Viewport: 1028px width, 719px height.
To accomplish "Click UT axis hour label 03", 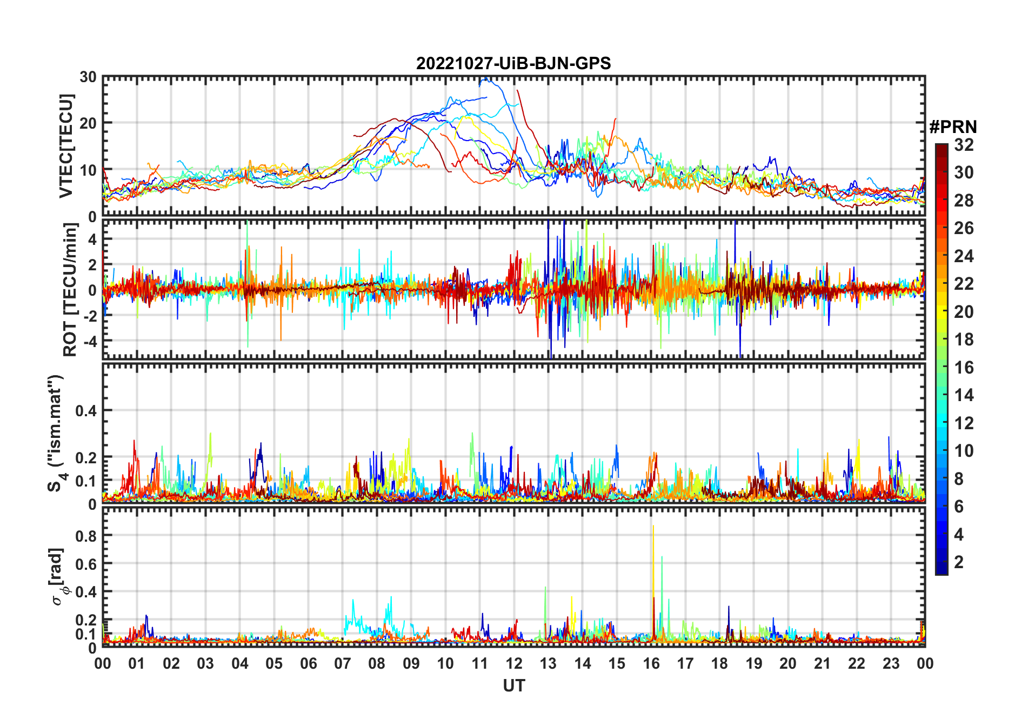I will [205, 663].
